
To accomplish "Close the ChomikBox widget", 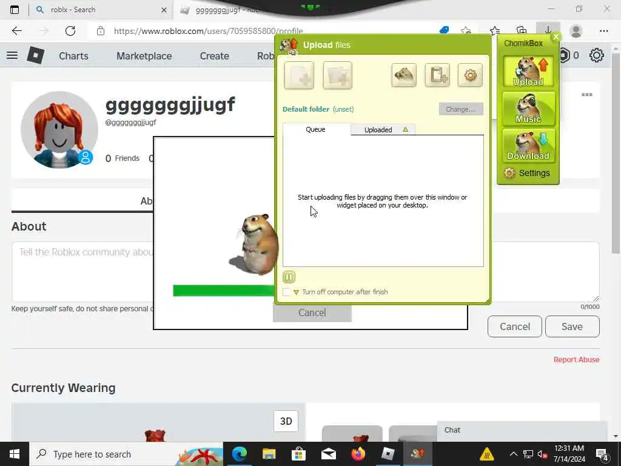I will (556, 37).
